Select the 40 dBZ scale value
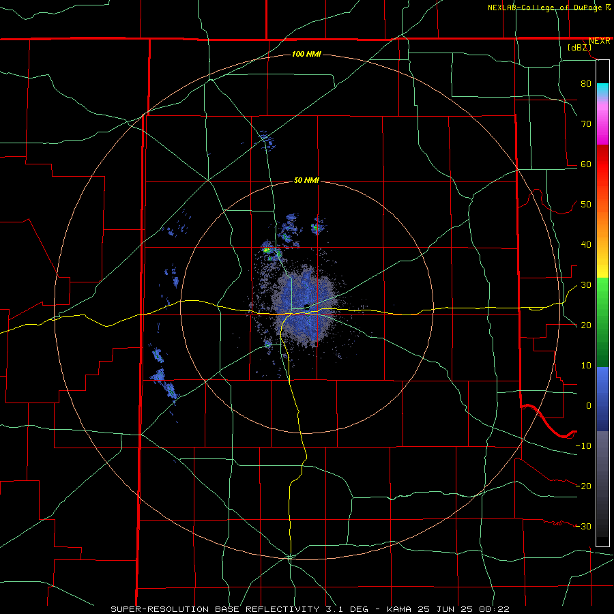 tap(586, 244)
